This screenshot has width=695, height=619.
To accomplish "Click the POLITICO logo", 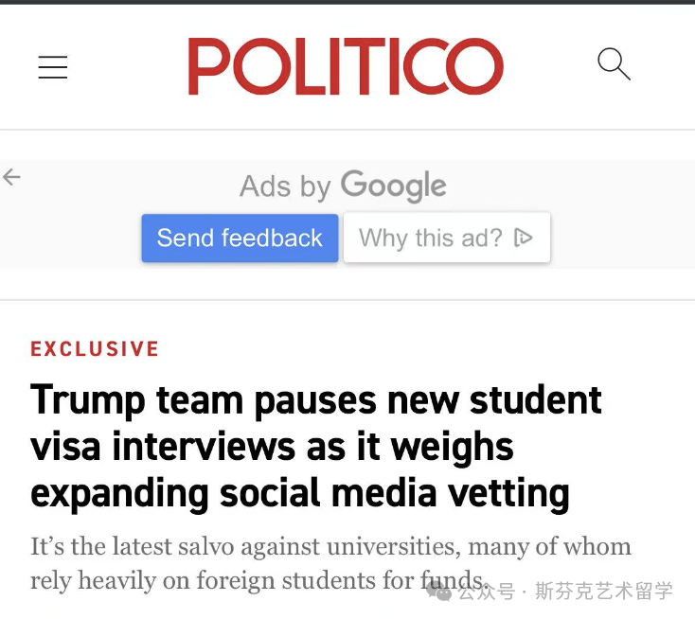I will 346,66.
